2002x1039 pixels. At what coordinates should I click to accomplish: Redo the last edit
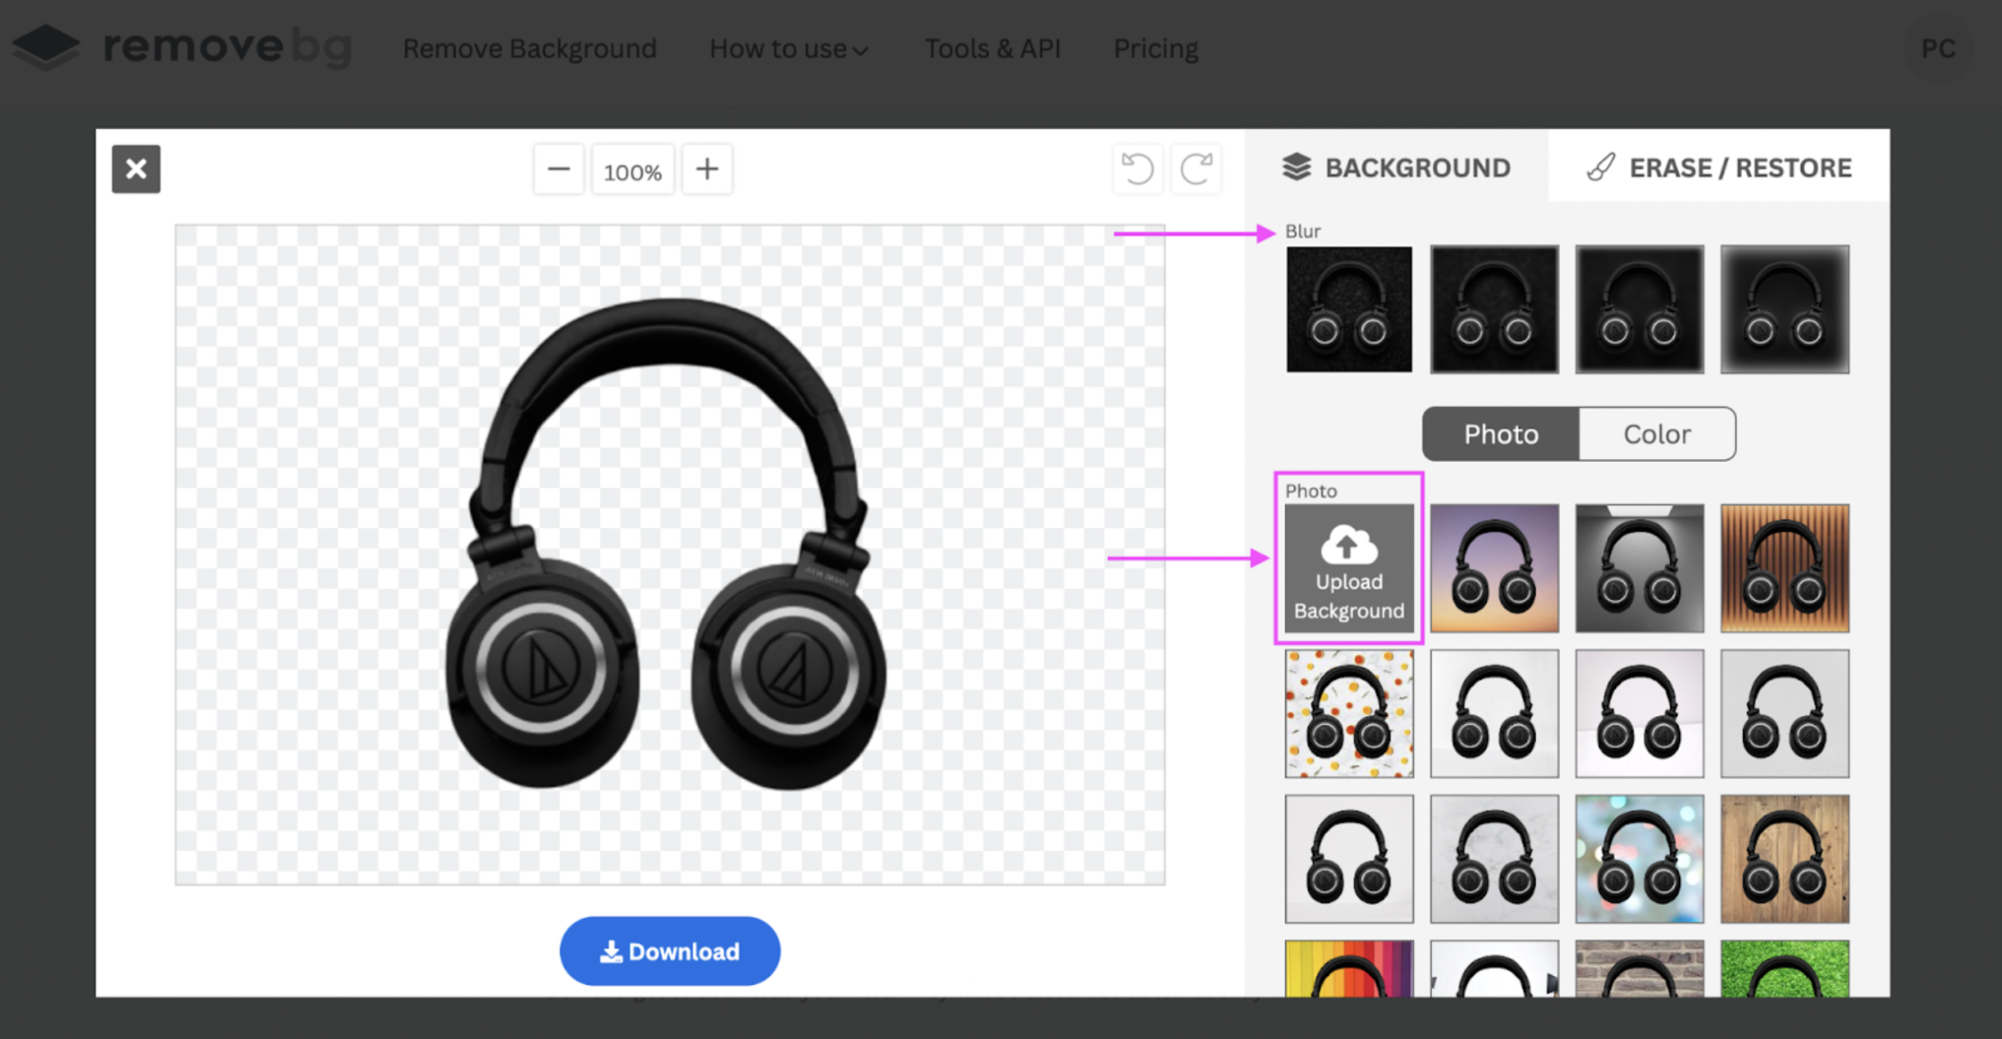[1196, 169]
